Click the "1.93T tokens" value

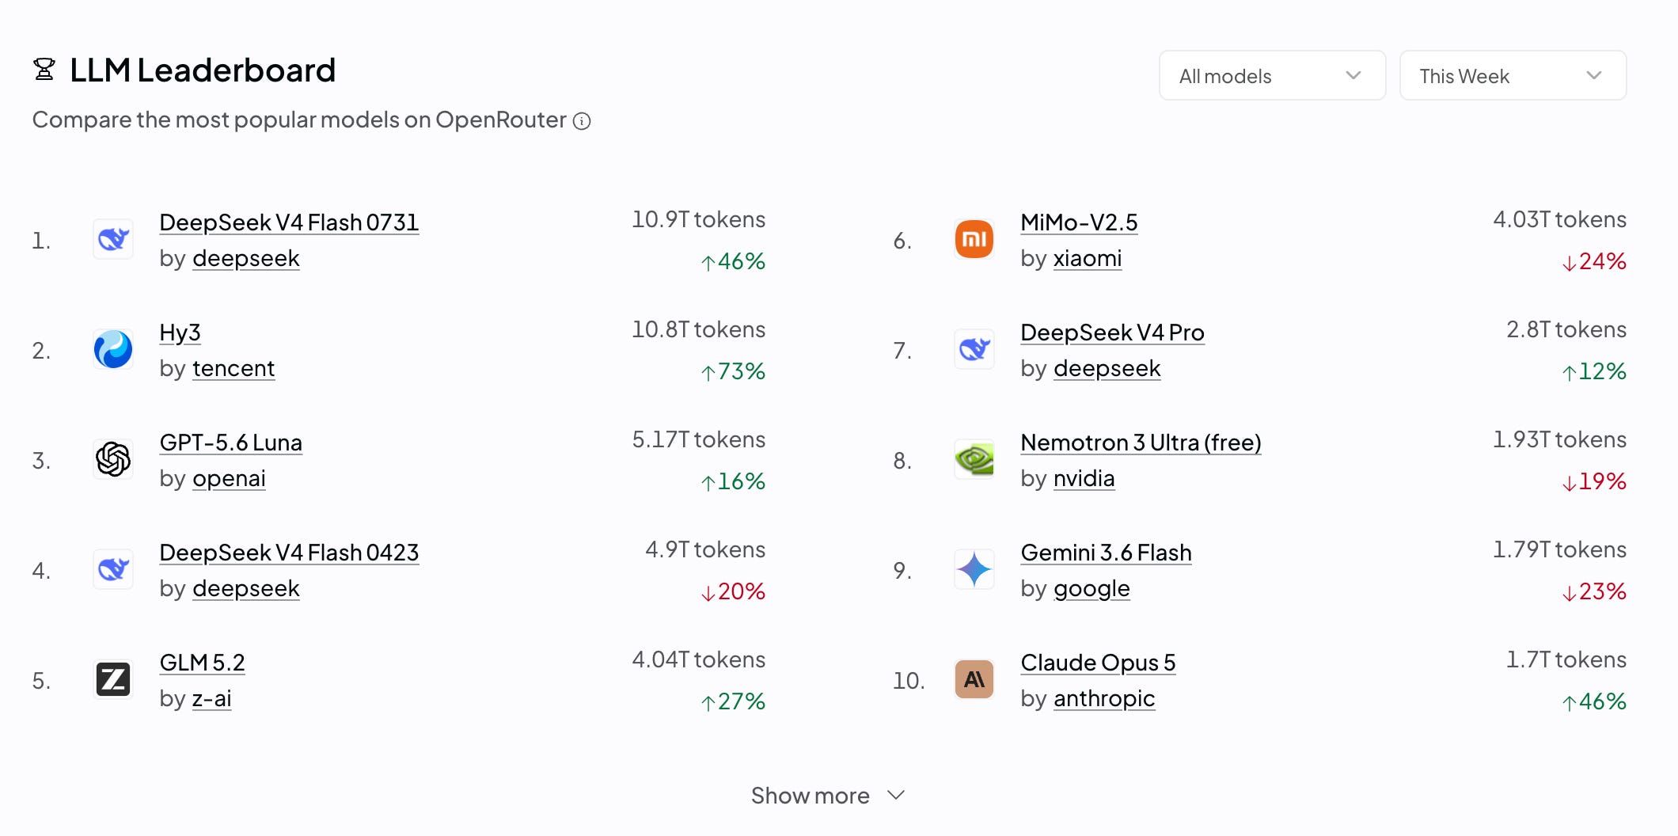point(1559,439)
